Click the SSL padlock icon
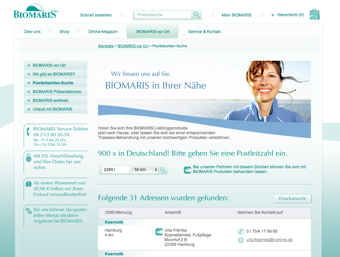This screenshot has width=340, height=257. pyautogui.click(x=28, y=158)
